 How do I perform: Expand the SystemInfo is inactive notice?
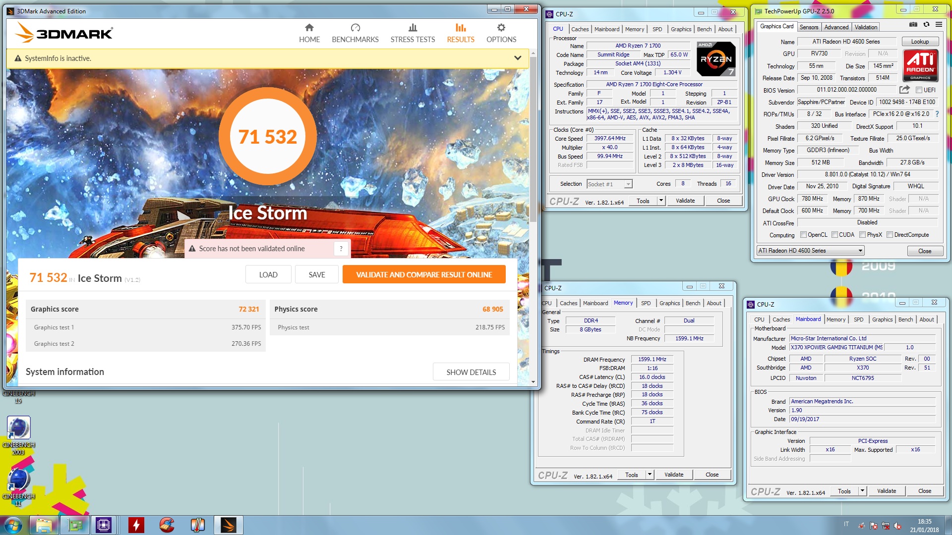[x=518, y=58]
